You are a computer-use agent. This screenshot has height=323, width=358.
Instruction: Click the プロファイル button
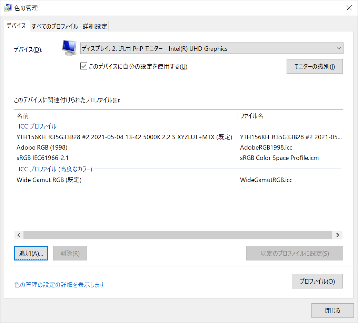[317, 281]
